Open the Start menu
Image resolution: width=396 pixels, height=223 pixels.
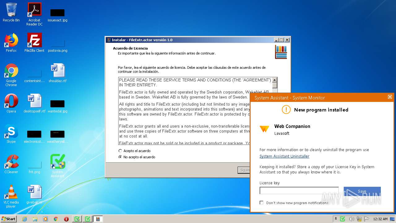pyautogui.click(x=9, y=219)
